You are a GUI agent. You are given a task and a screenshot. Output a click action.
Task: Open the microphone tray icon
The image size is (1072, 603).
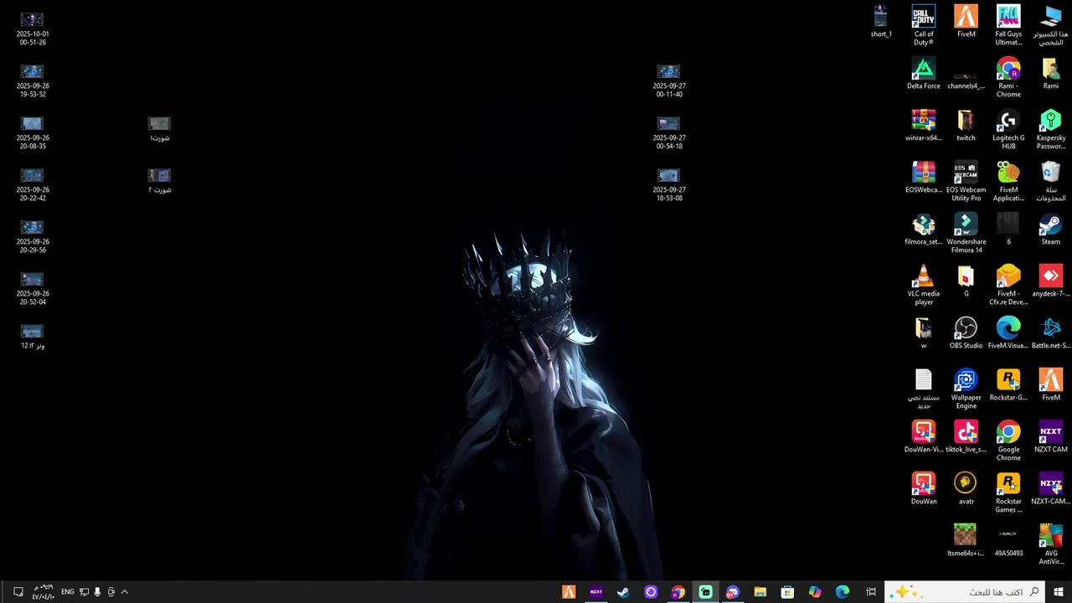coord(97,592)
